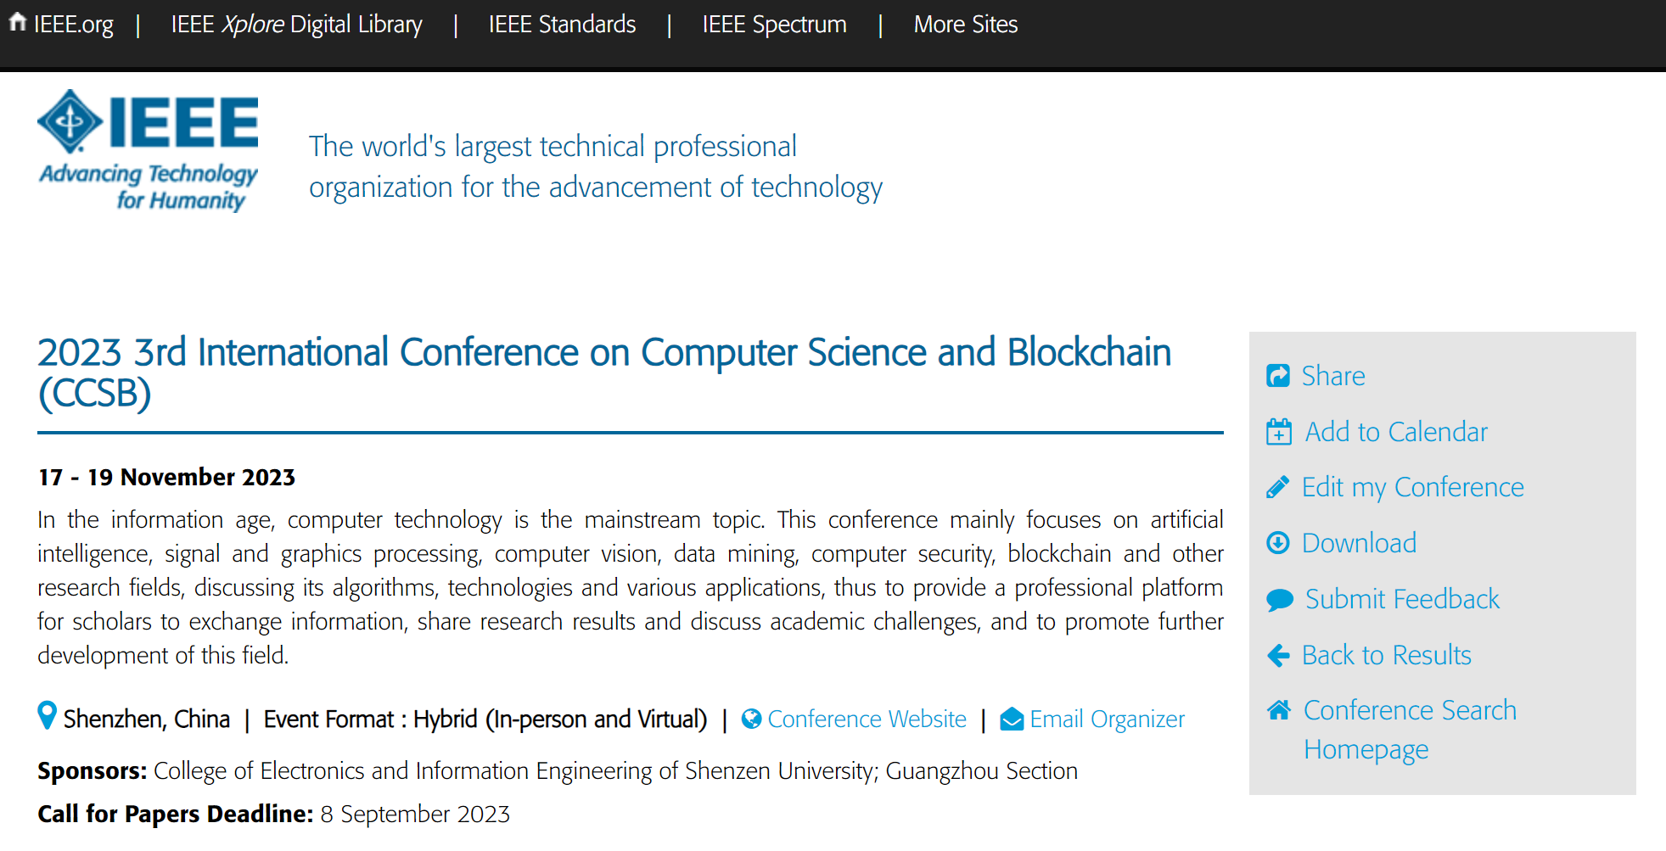The image size is (1666, 851).
Task: Click the pencil icon for Edit my Conference
Action: point(1279,486)
